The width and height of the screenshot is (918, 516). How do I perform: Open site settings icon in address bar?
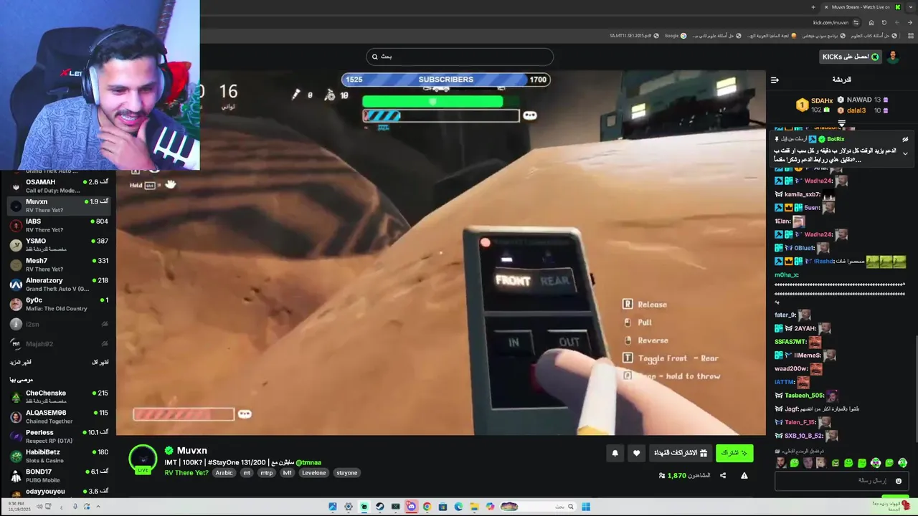tap(856, 22)
